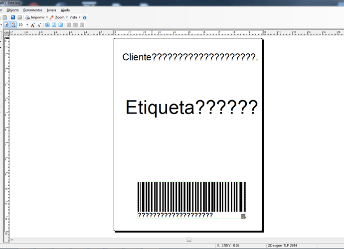
Task: Click the X Y coordinates in status bar
Action: coord(228,246)
